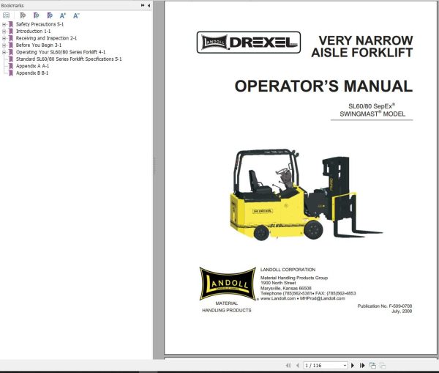Screen dimensions: 439x373
Task: Click the panel splitter grip handle
Action: 154,166
